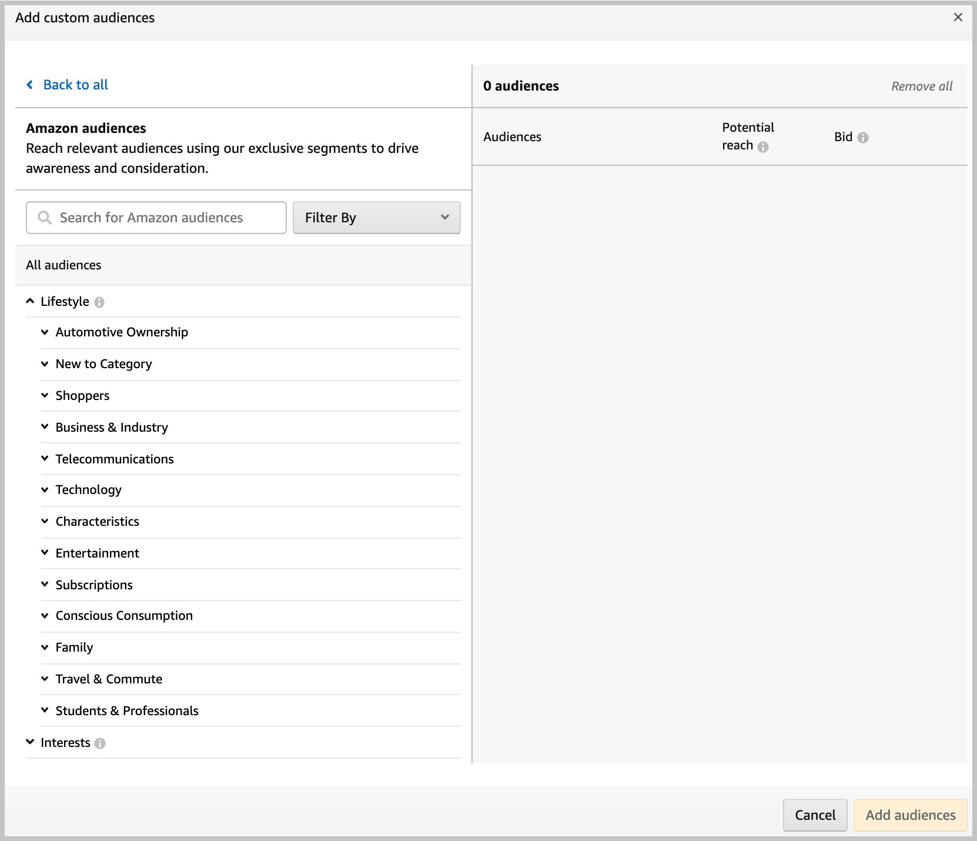This screenshot has height=841, width=977.
Task: Expand the Interests category
Action: 31,742
